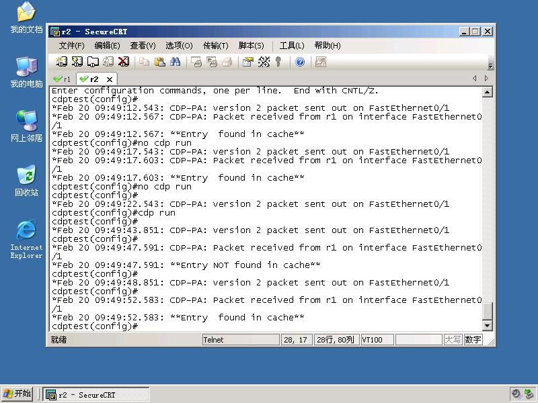
Task: Switch to the r1 session tab
Action: (62, 79)
